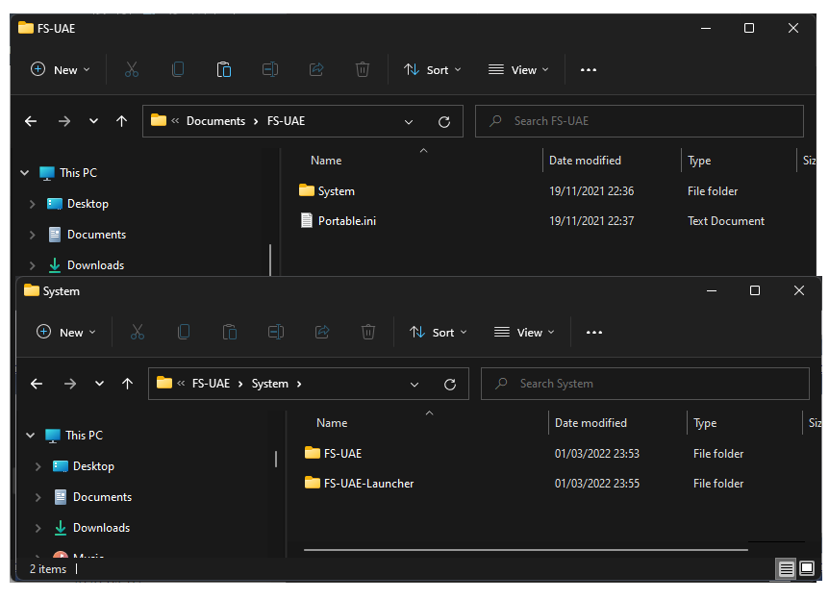Expand Documents node in System window sidebar
Screen dimensions: 829x600
coord(38,497)
